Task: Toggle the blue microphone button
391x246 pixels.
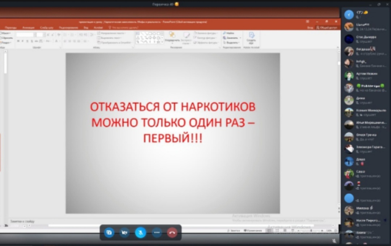Action: coord(140,233)
